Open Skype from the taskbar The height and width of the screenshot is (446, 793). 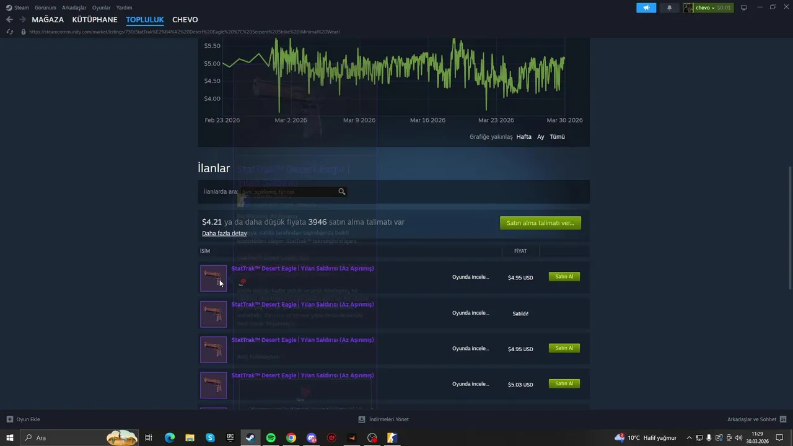tap(210, 438)
